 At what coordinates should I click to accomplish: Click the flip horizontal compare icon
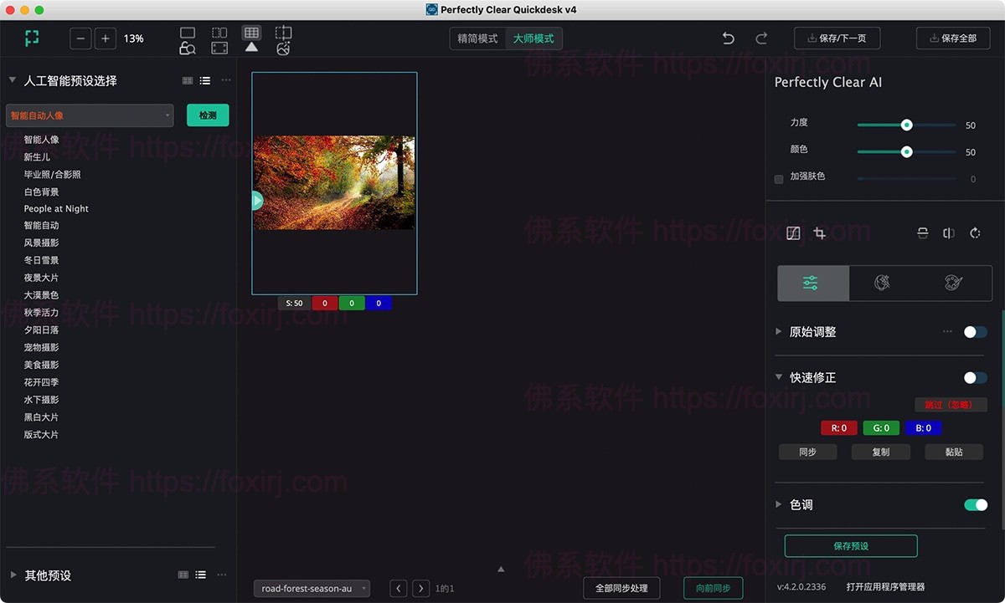point(949,233)
